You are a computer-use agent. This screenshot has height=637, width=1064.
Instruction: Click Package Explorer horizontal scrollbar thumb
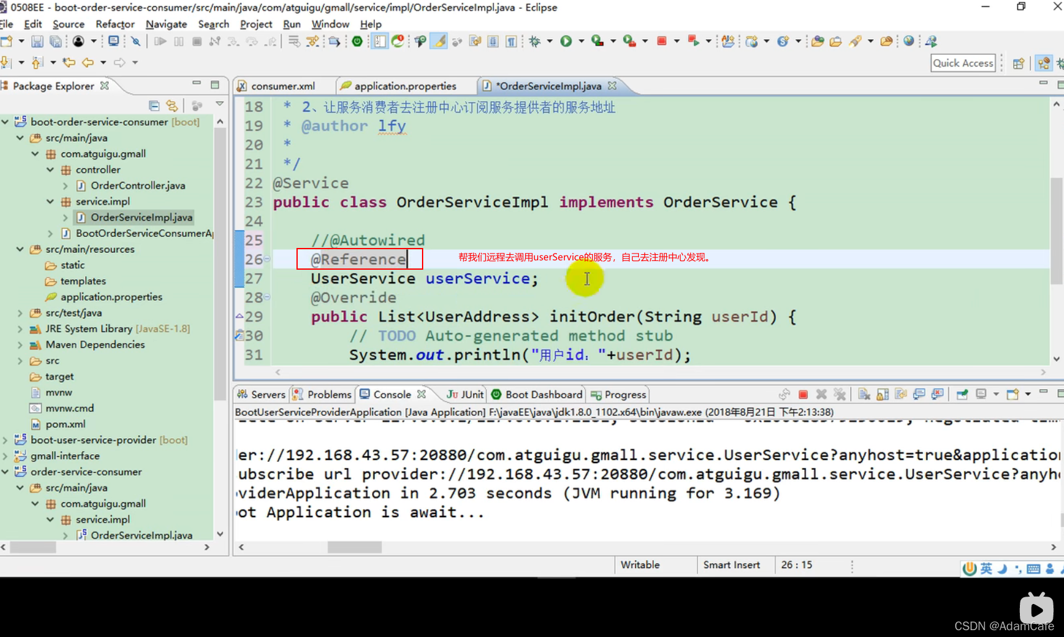tap(33, 547)
